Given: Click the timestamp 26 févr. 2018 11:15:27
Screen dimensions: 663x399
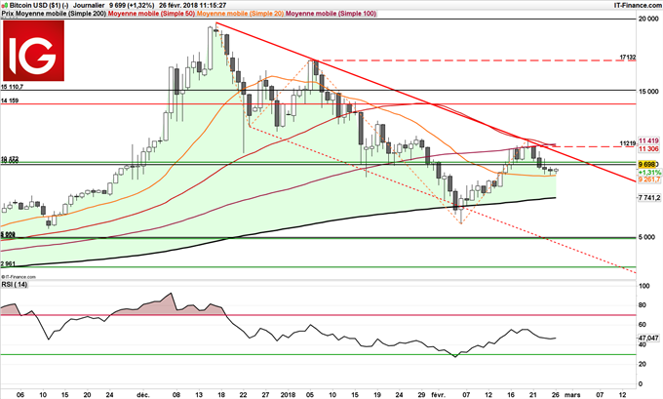Looking at the screenshot, I should click(x=193, y=6).
